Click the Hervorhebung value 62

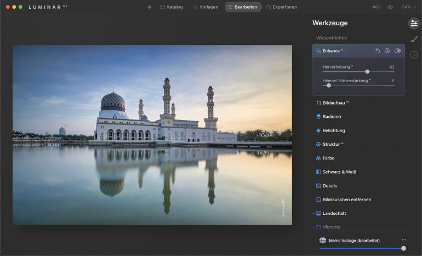(x=392, y=67)
